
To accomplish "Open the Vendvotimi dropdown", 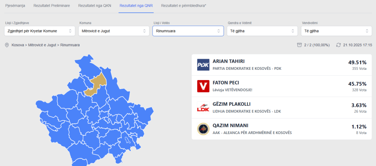I will click(336, 31).
